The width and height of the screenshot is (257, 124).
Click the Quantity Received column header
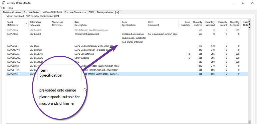(x=234, y=24)
